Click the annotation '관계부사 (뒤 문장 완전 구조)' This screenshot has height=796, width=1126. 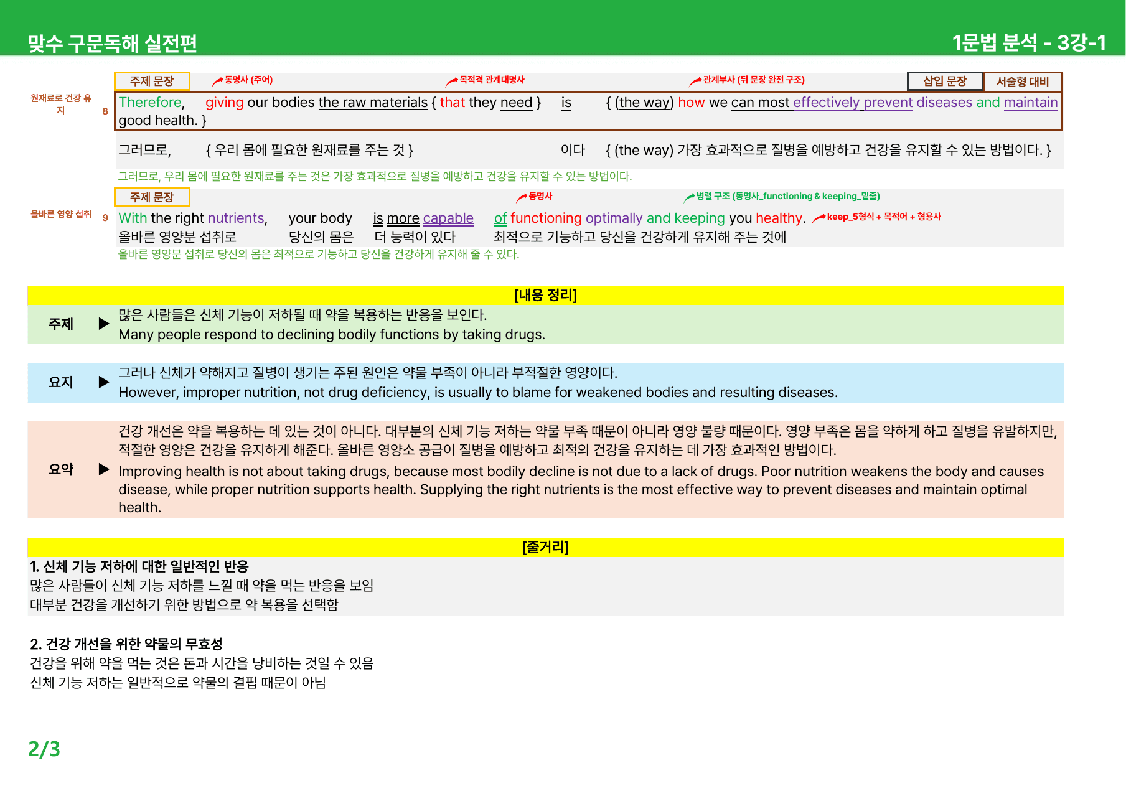754,80
